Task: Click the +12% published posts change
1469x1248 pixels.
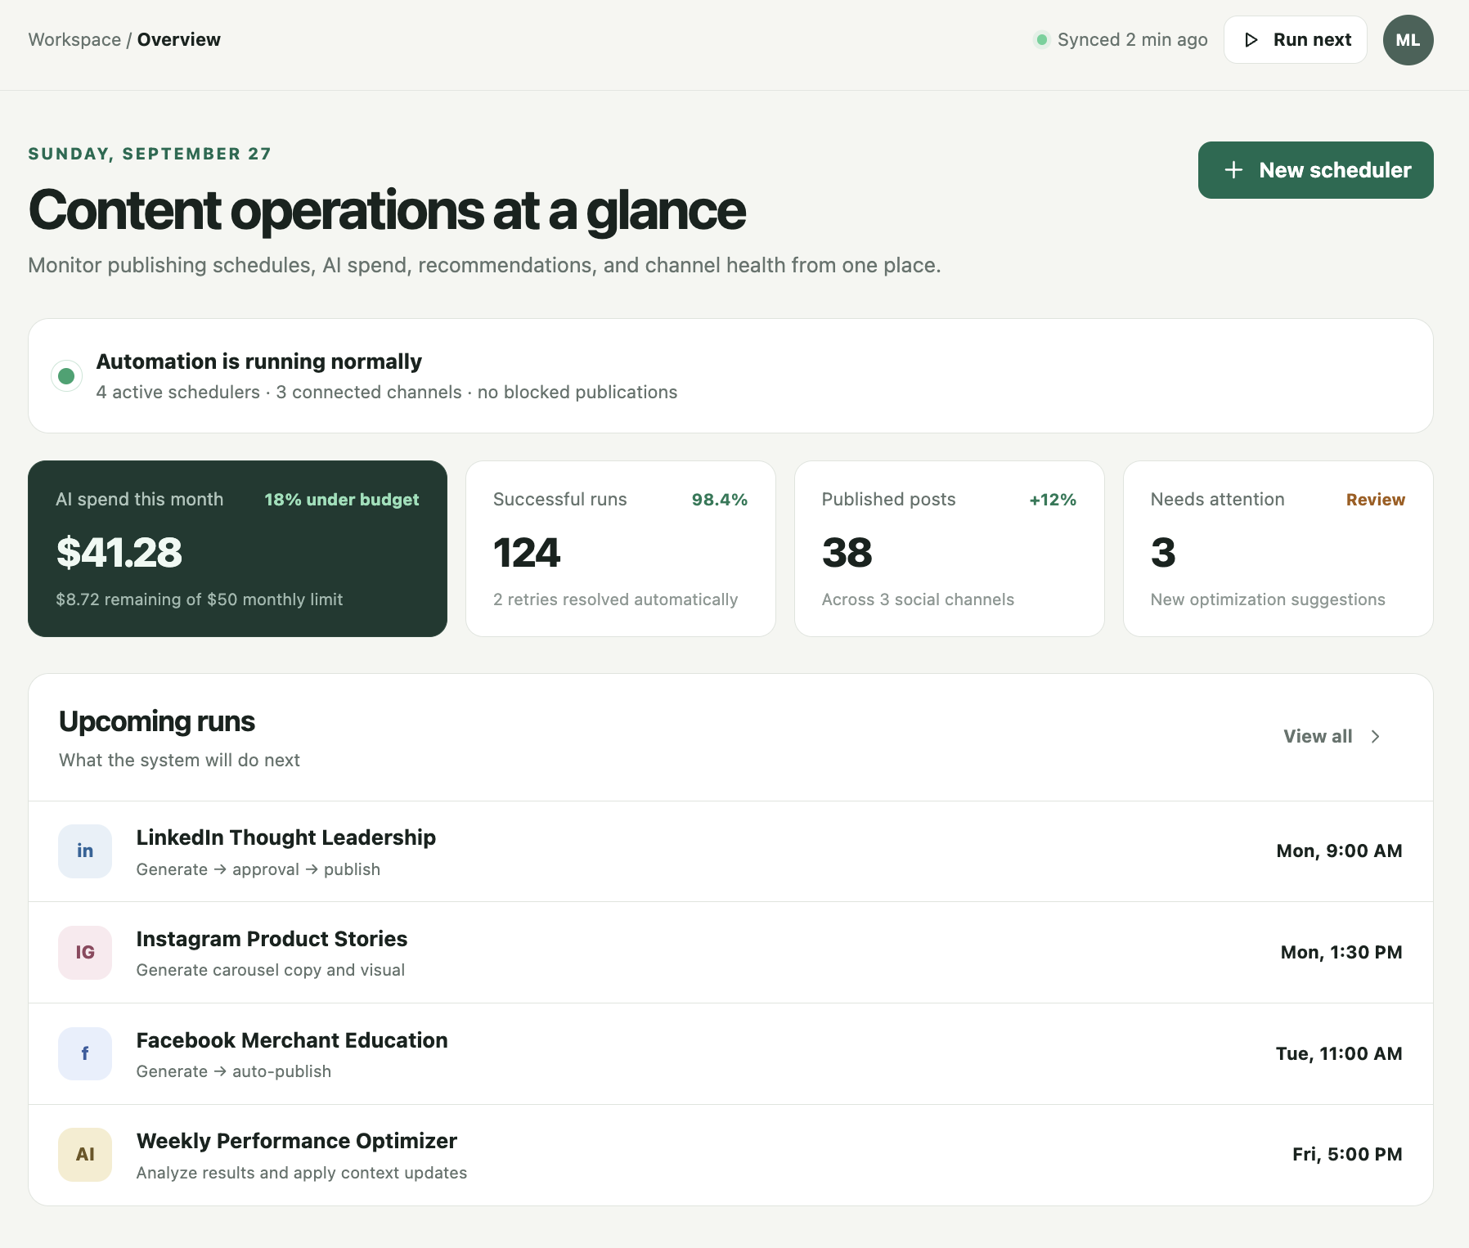Action: pos(1053,500)
